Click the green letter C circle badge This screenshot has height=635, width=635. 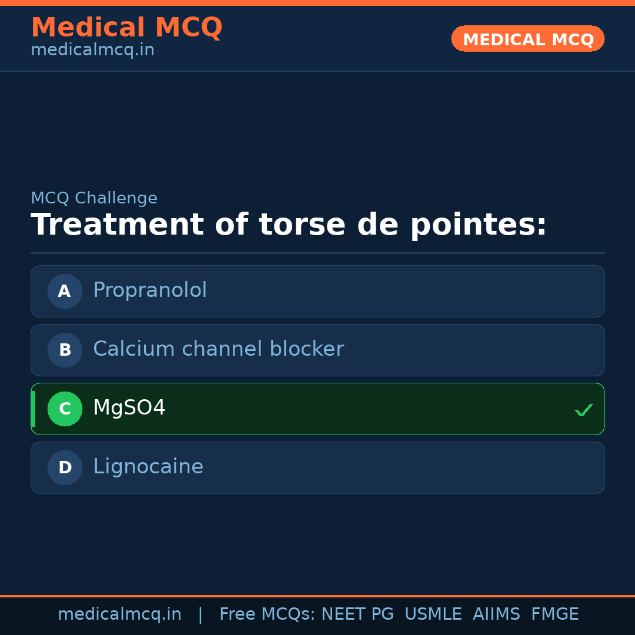click(65, 409)
